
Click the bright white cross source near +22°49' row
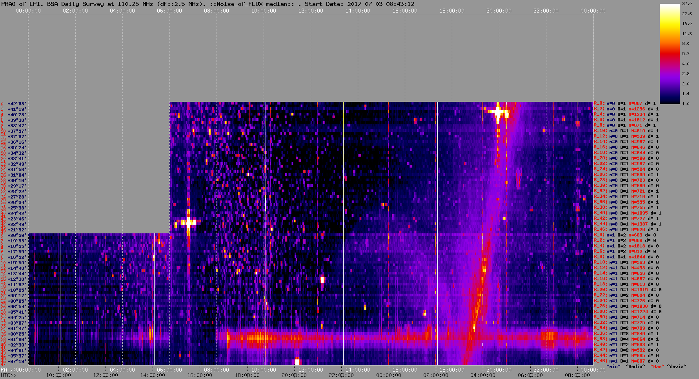188,222
